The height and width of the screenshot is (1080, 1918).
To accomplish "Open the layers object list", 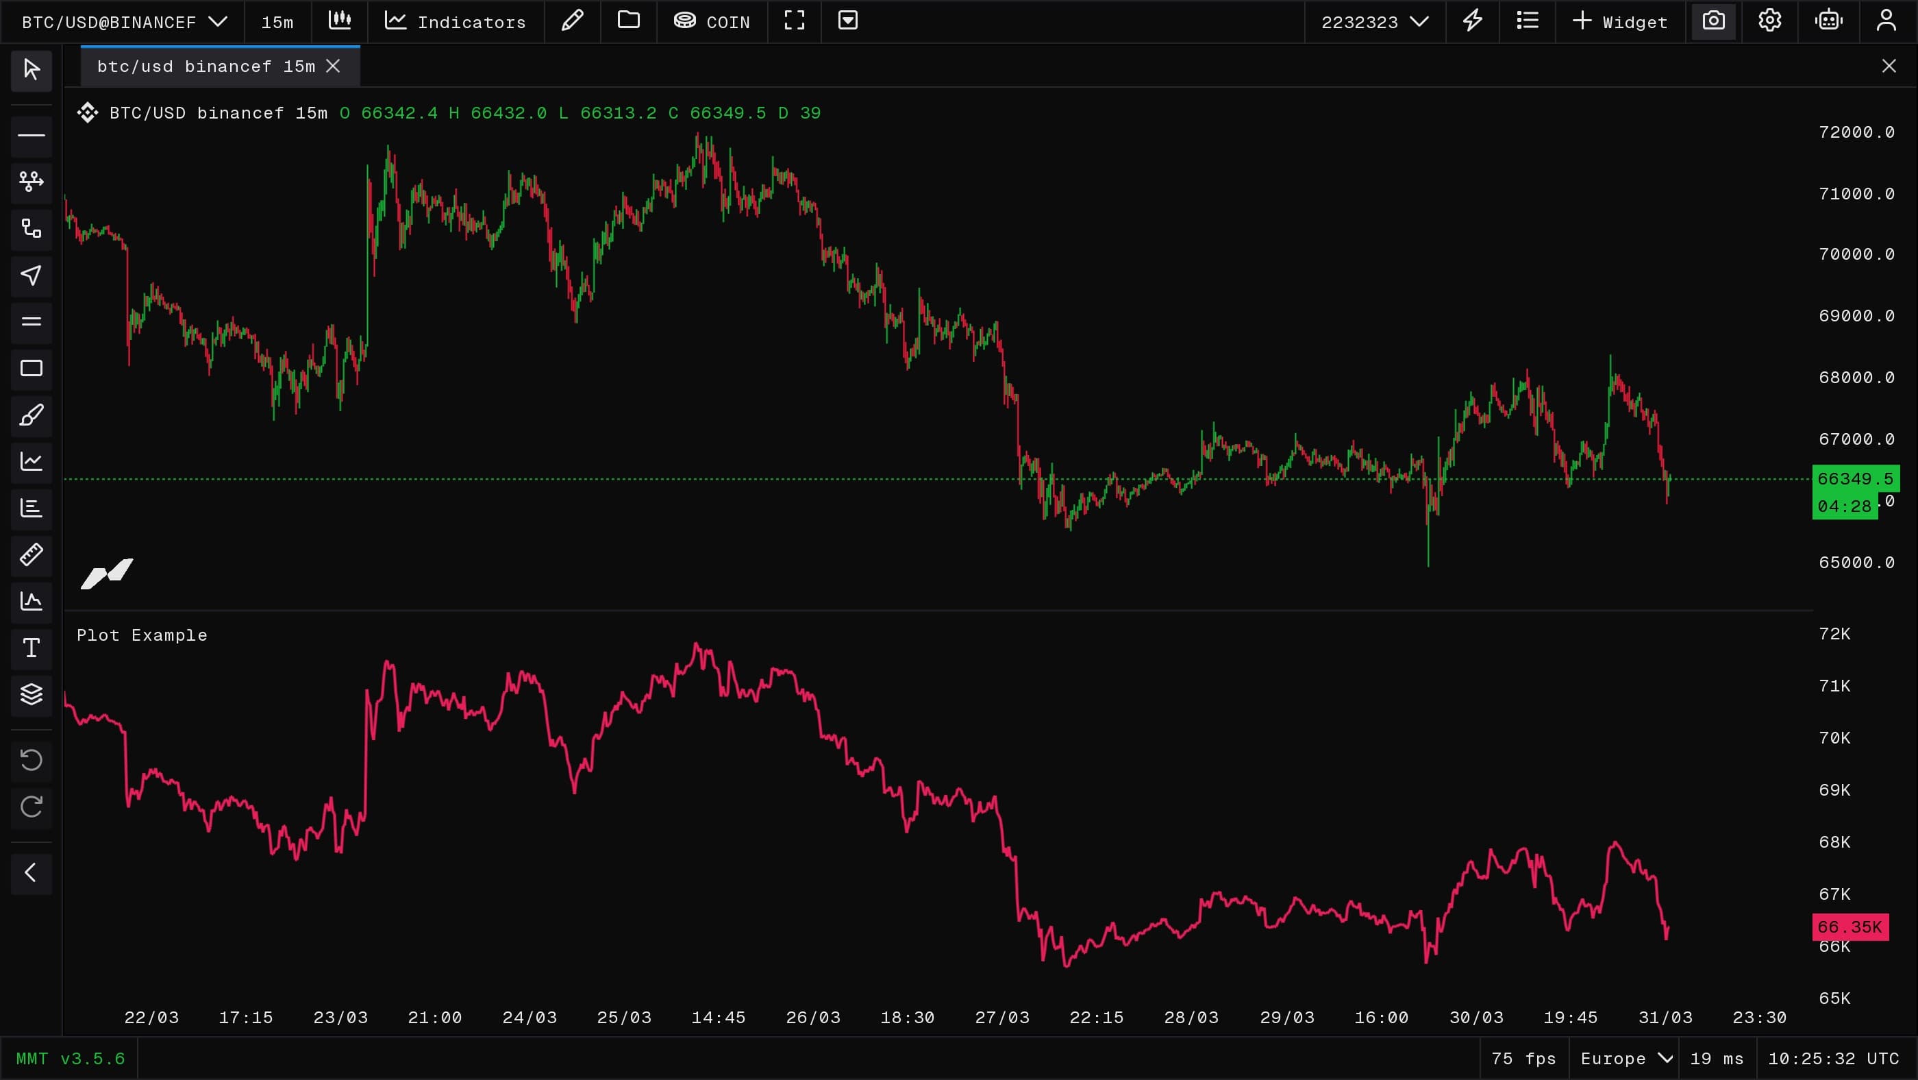I will [32, 694].
